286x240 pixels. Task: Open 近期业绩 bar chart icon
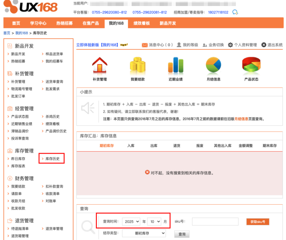pos(175,66)
